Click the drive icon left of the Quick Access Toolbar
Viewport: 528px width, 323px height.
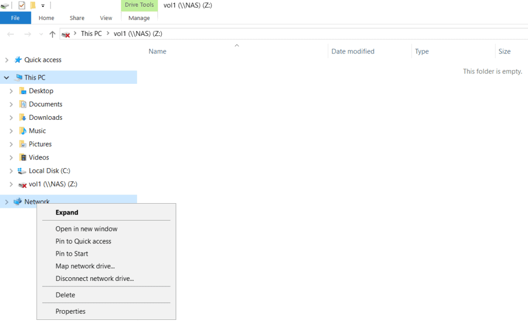[5, 5]
